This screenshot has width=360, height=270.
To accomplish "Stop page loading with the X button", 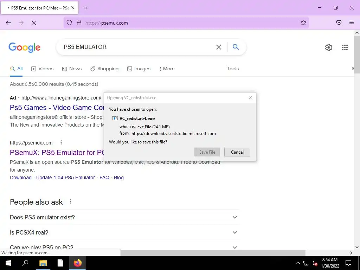I will [34, 23].
